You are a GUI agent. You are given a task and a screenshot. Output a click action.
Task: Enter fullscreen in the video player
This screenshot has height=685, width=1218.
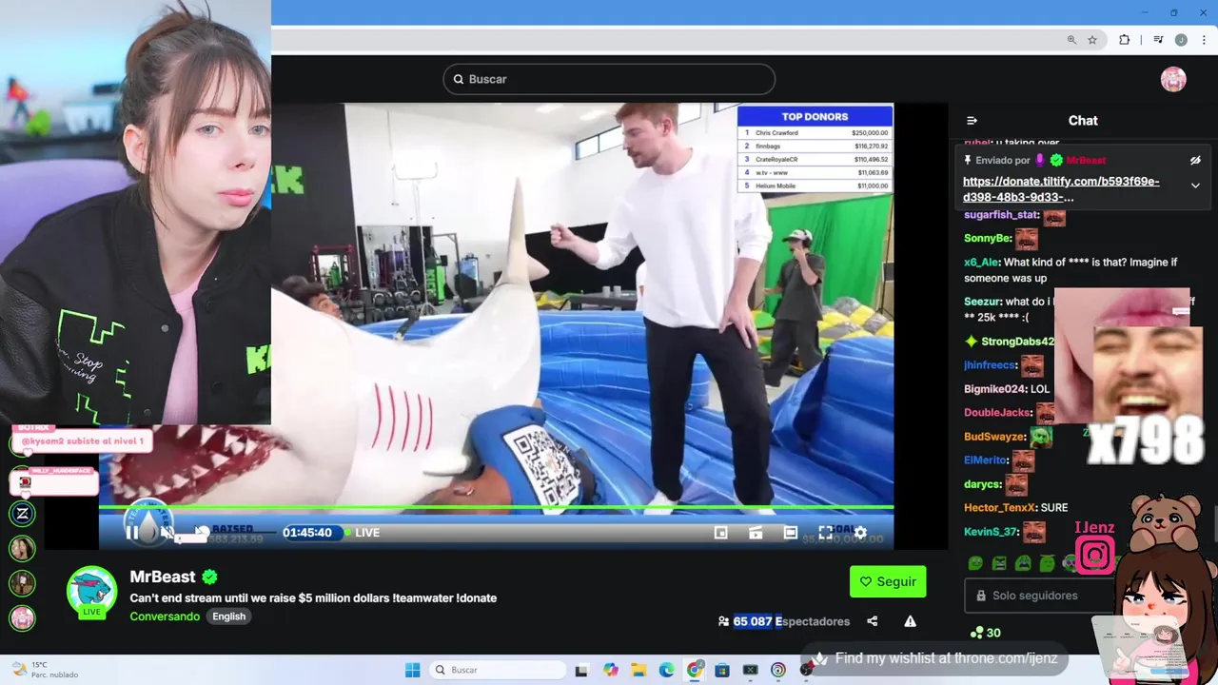(826, 533)
